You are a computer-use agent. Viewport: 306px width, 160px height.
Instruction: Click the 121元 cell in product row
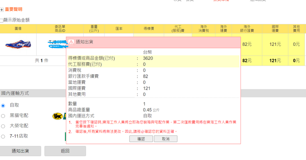(275, 45)
